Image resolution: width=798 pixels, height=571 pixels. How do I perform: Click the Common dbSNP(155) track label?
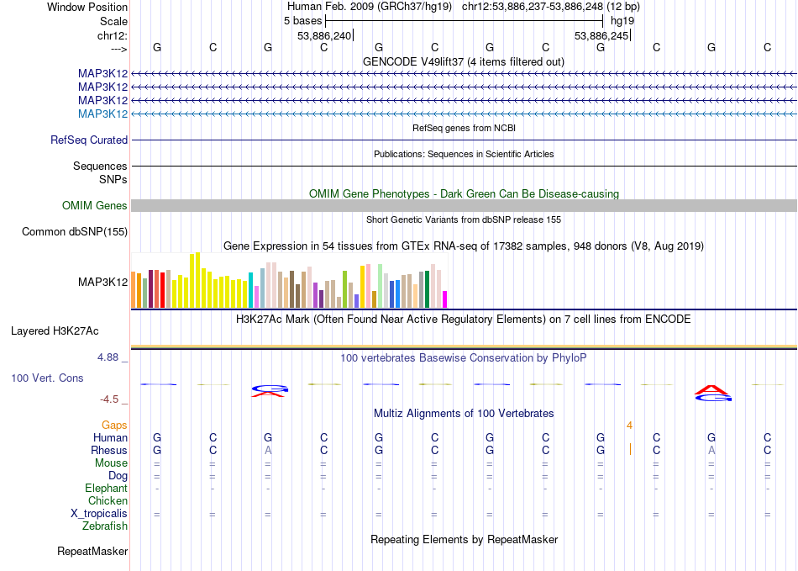75,232
